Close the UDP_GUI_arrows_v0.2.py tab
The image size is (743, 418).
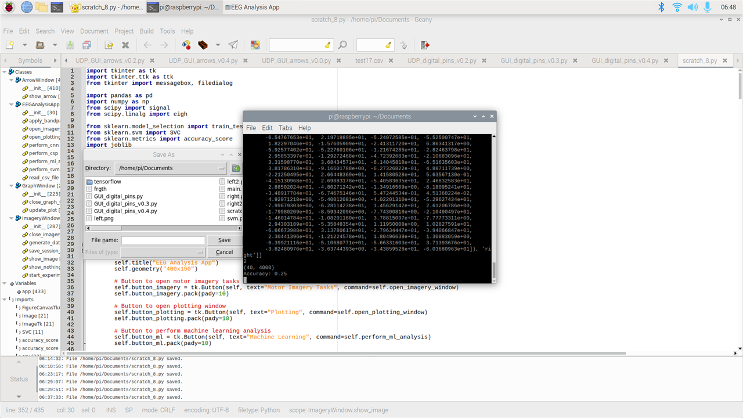152,60
